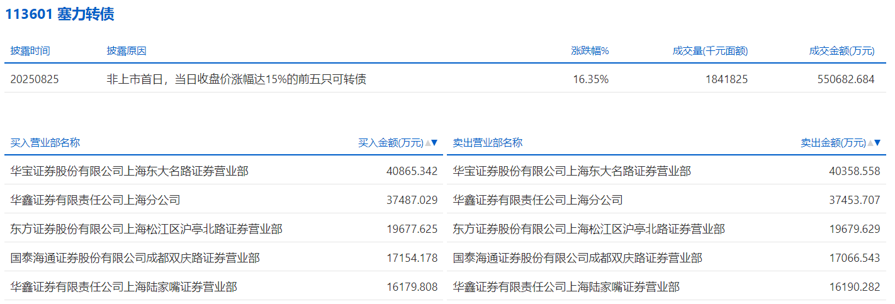Click the 买入营业部名称 column header

click(45, 143)
